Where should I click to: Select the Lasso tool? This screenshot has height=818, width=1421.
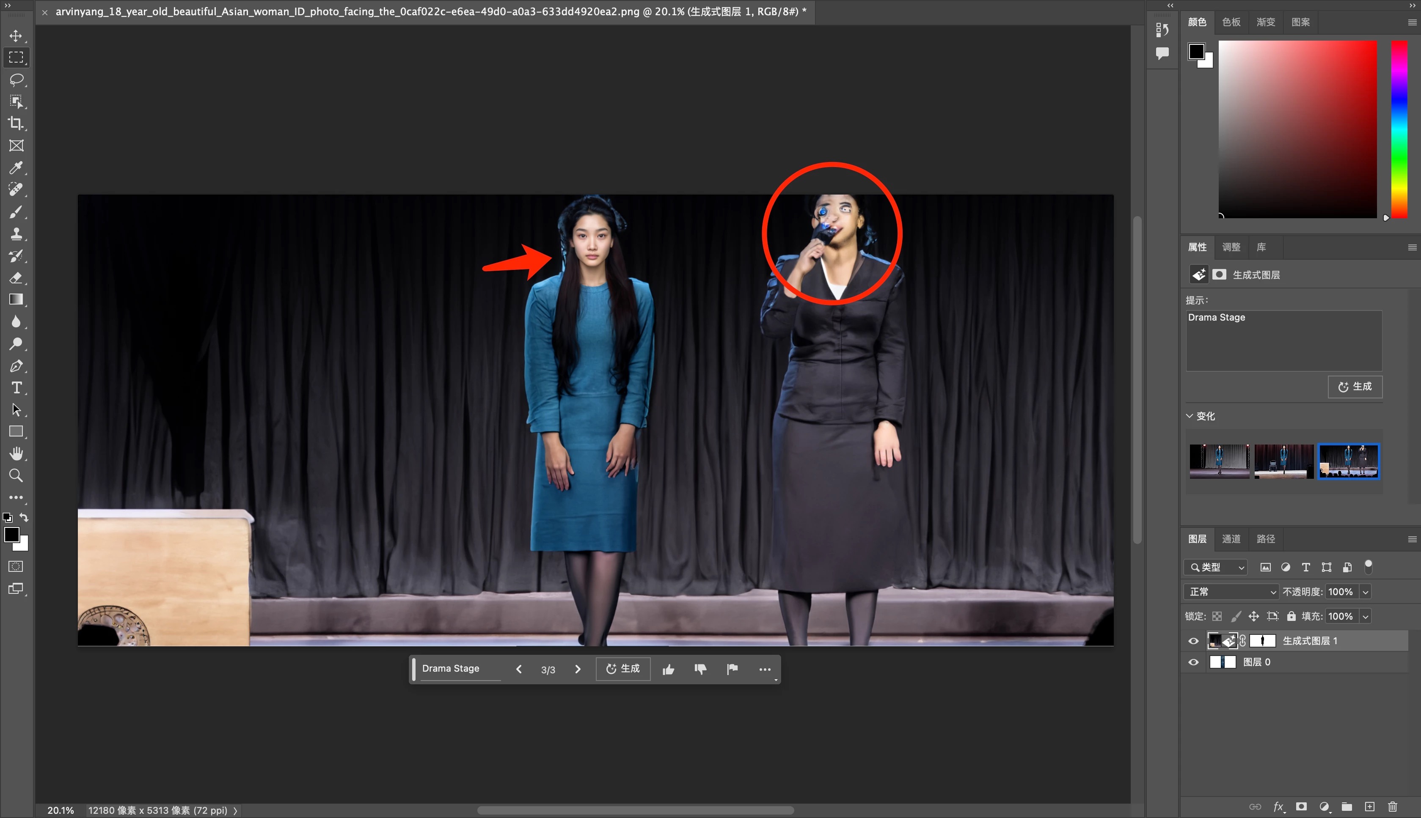16,80
